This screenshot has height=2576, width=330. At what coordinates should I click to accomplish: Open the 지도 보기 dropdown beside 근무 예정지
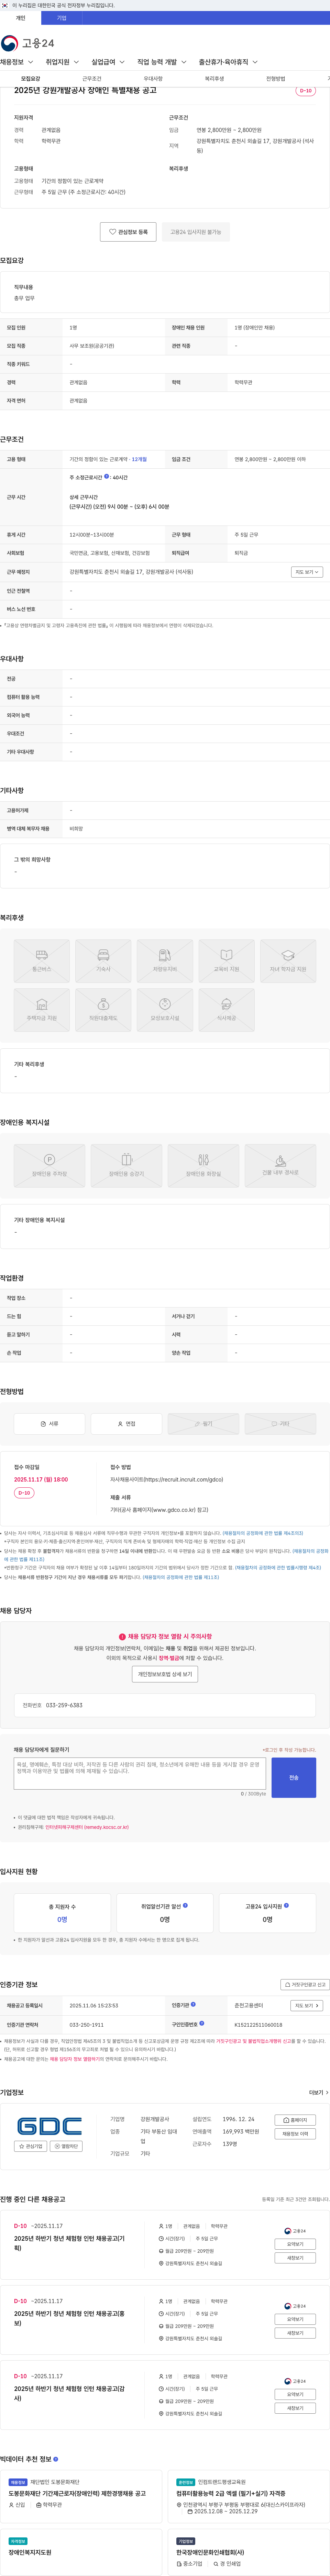[307, 572]
